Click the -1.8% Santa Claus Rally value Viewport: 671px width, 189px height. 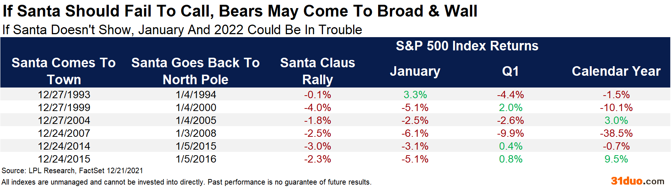point(317,120)
